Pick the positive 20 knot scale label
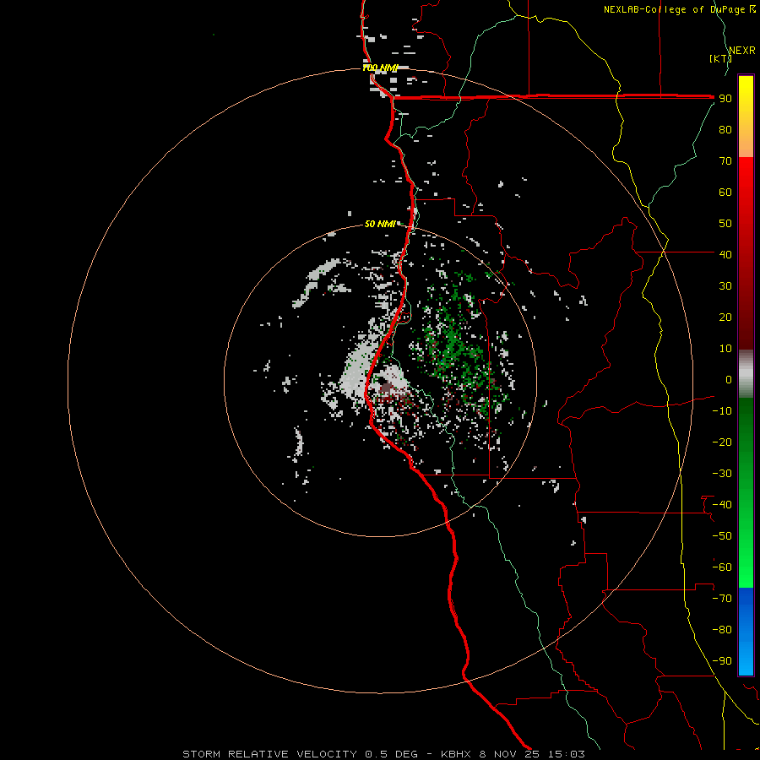The height and width of the screenshot is (760, 760). pyautogui.click(x=725, y=318)
